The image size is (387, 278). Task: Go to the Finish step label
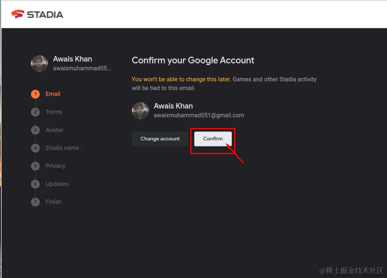(54, 202)
